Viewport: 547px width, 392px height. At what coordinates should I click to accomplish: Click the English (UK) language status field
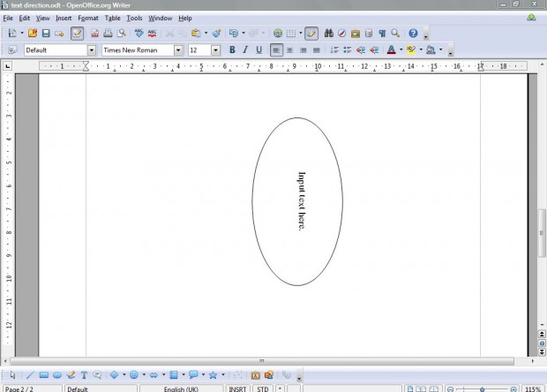coord(181,388)
